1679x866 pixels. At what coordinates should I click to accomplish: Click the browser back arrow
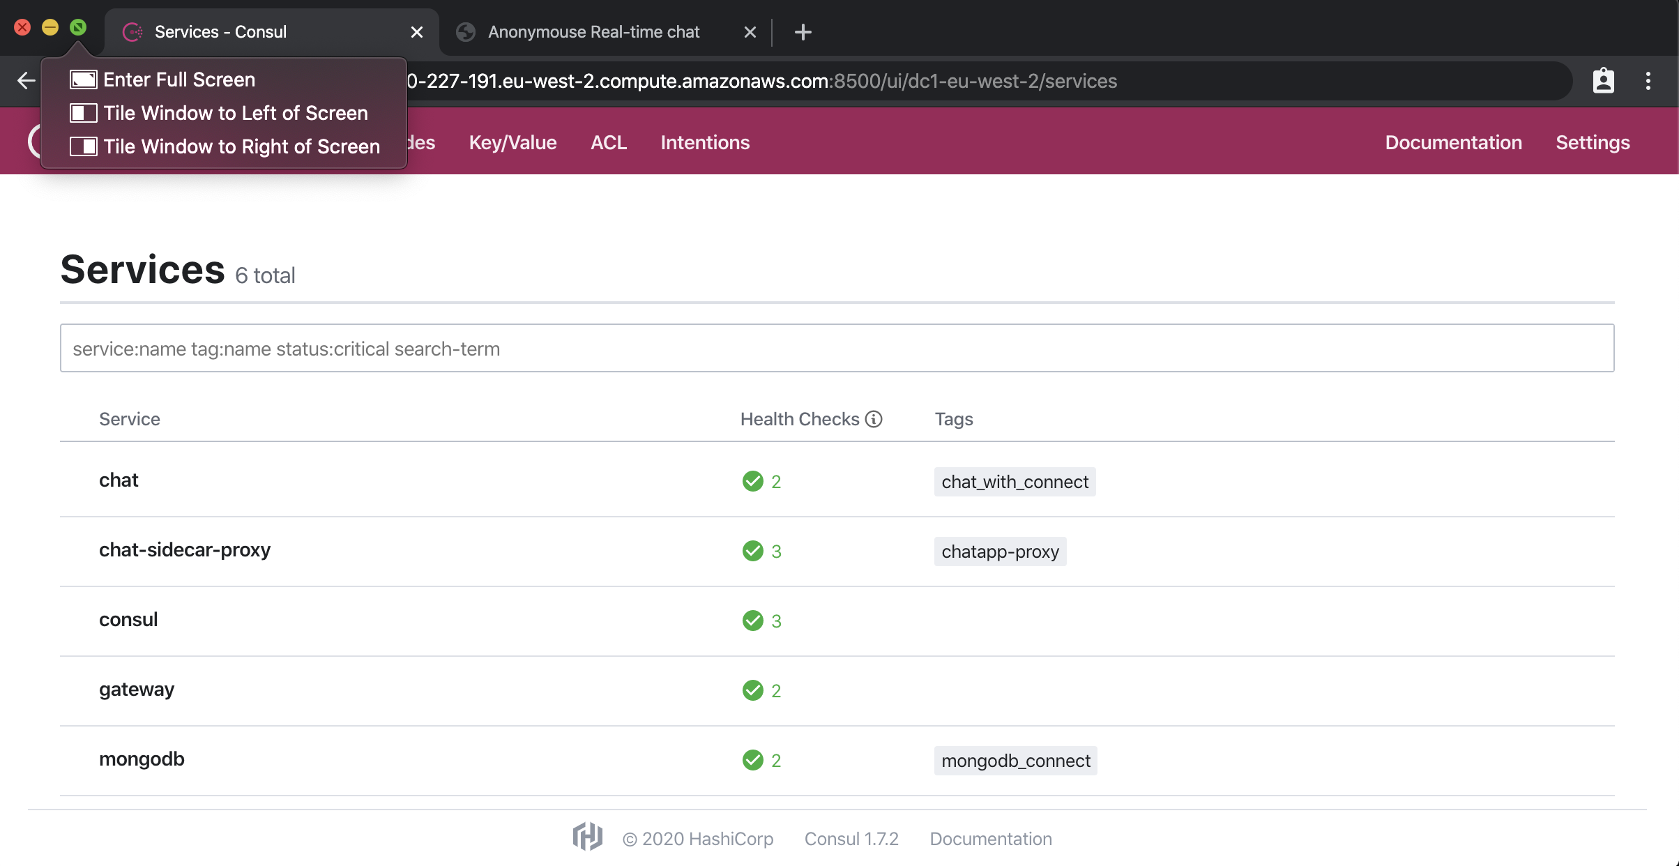point(26,81)
